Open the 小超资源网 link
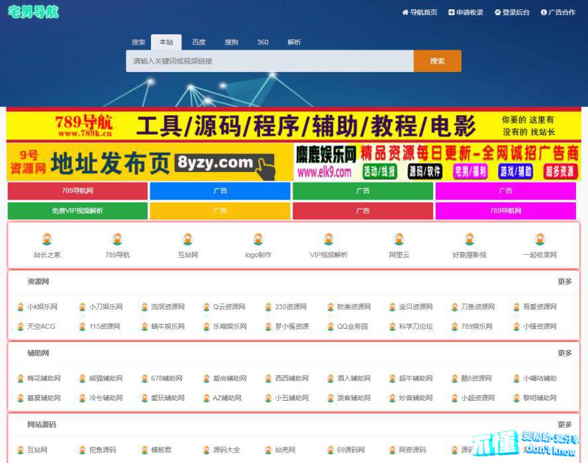588x463 pixels. (x=478, y=398)
